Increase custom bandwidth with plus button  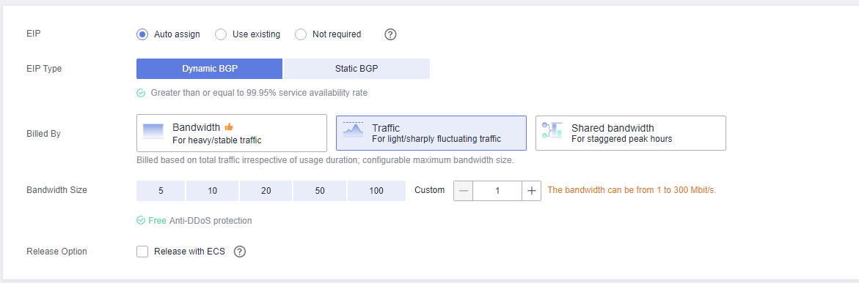click(531, 191)
